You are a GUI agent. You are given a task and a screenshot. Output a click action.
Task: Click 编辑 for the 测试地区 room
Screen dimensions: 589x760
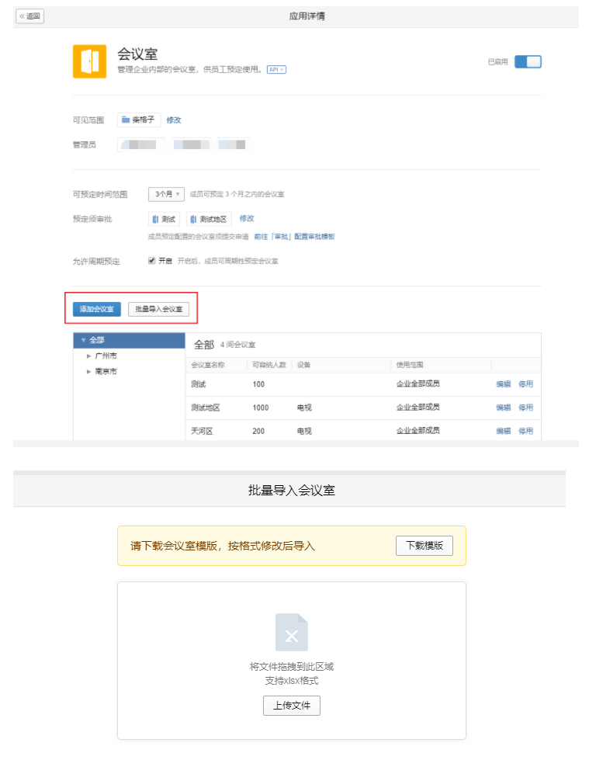pos(504,408)
